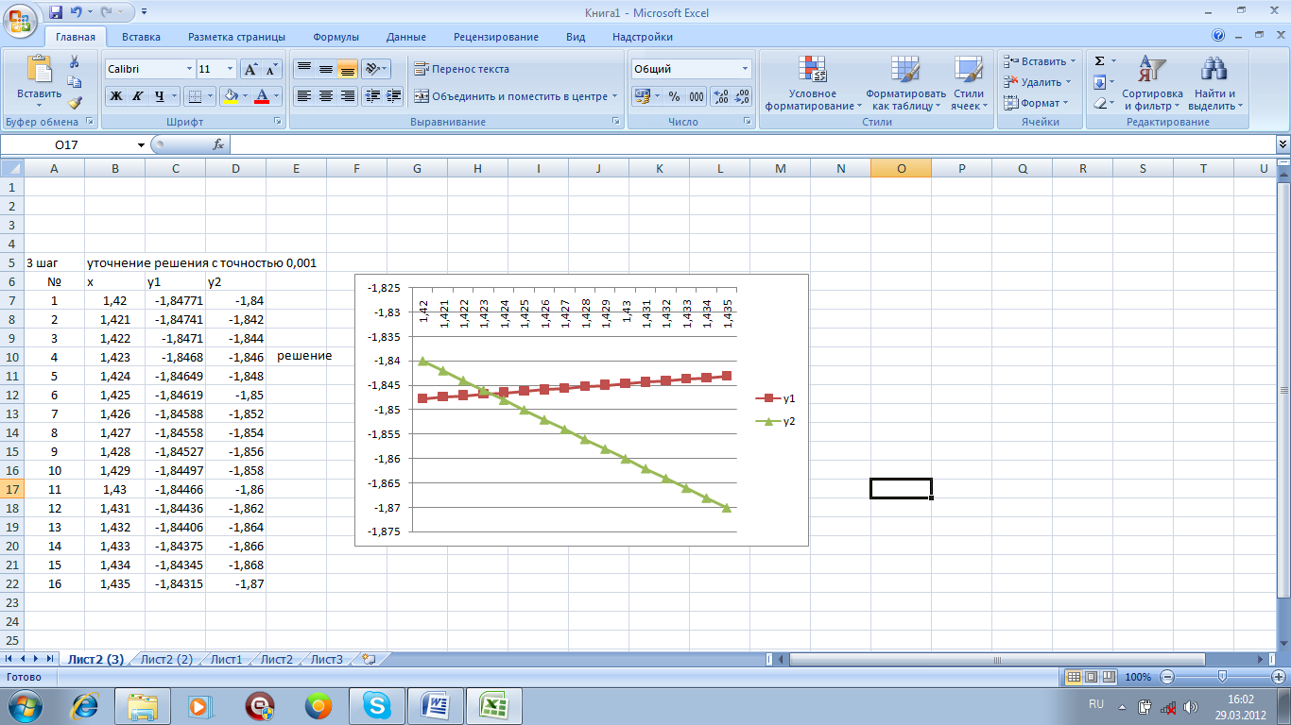Switch to Вид ribbon tab
This screenshot has height=725, width=1291.
click(x=576, y=37)
